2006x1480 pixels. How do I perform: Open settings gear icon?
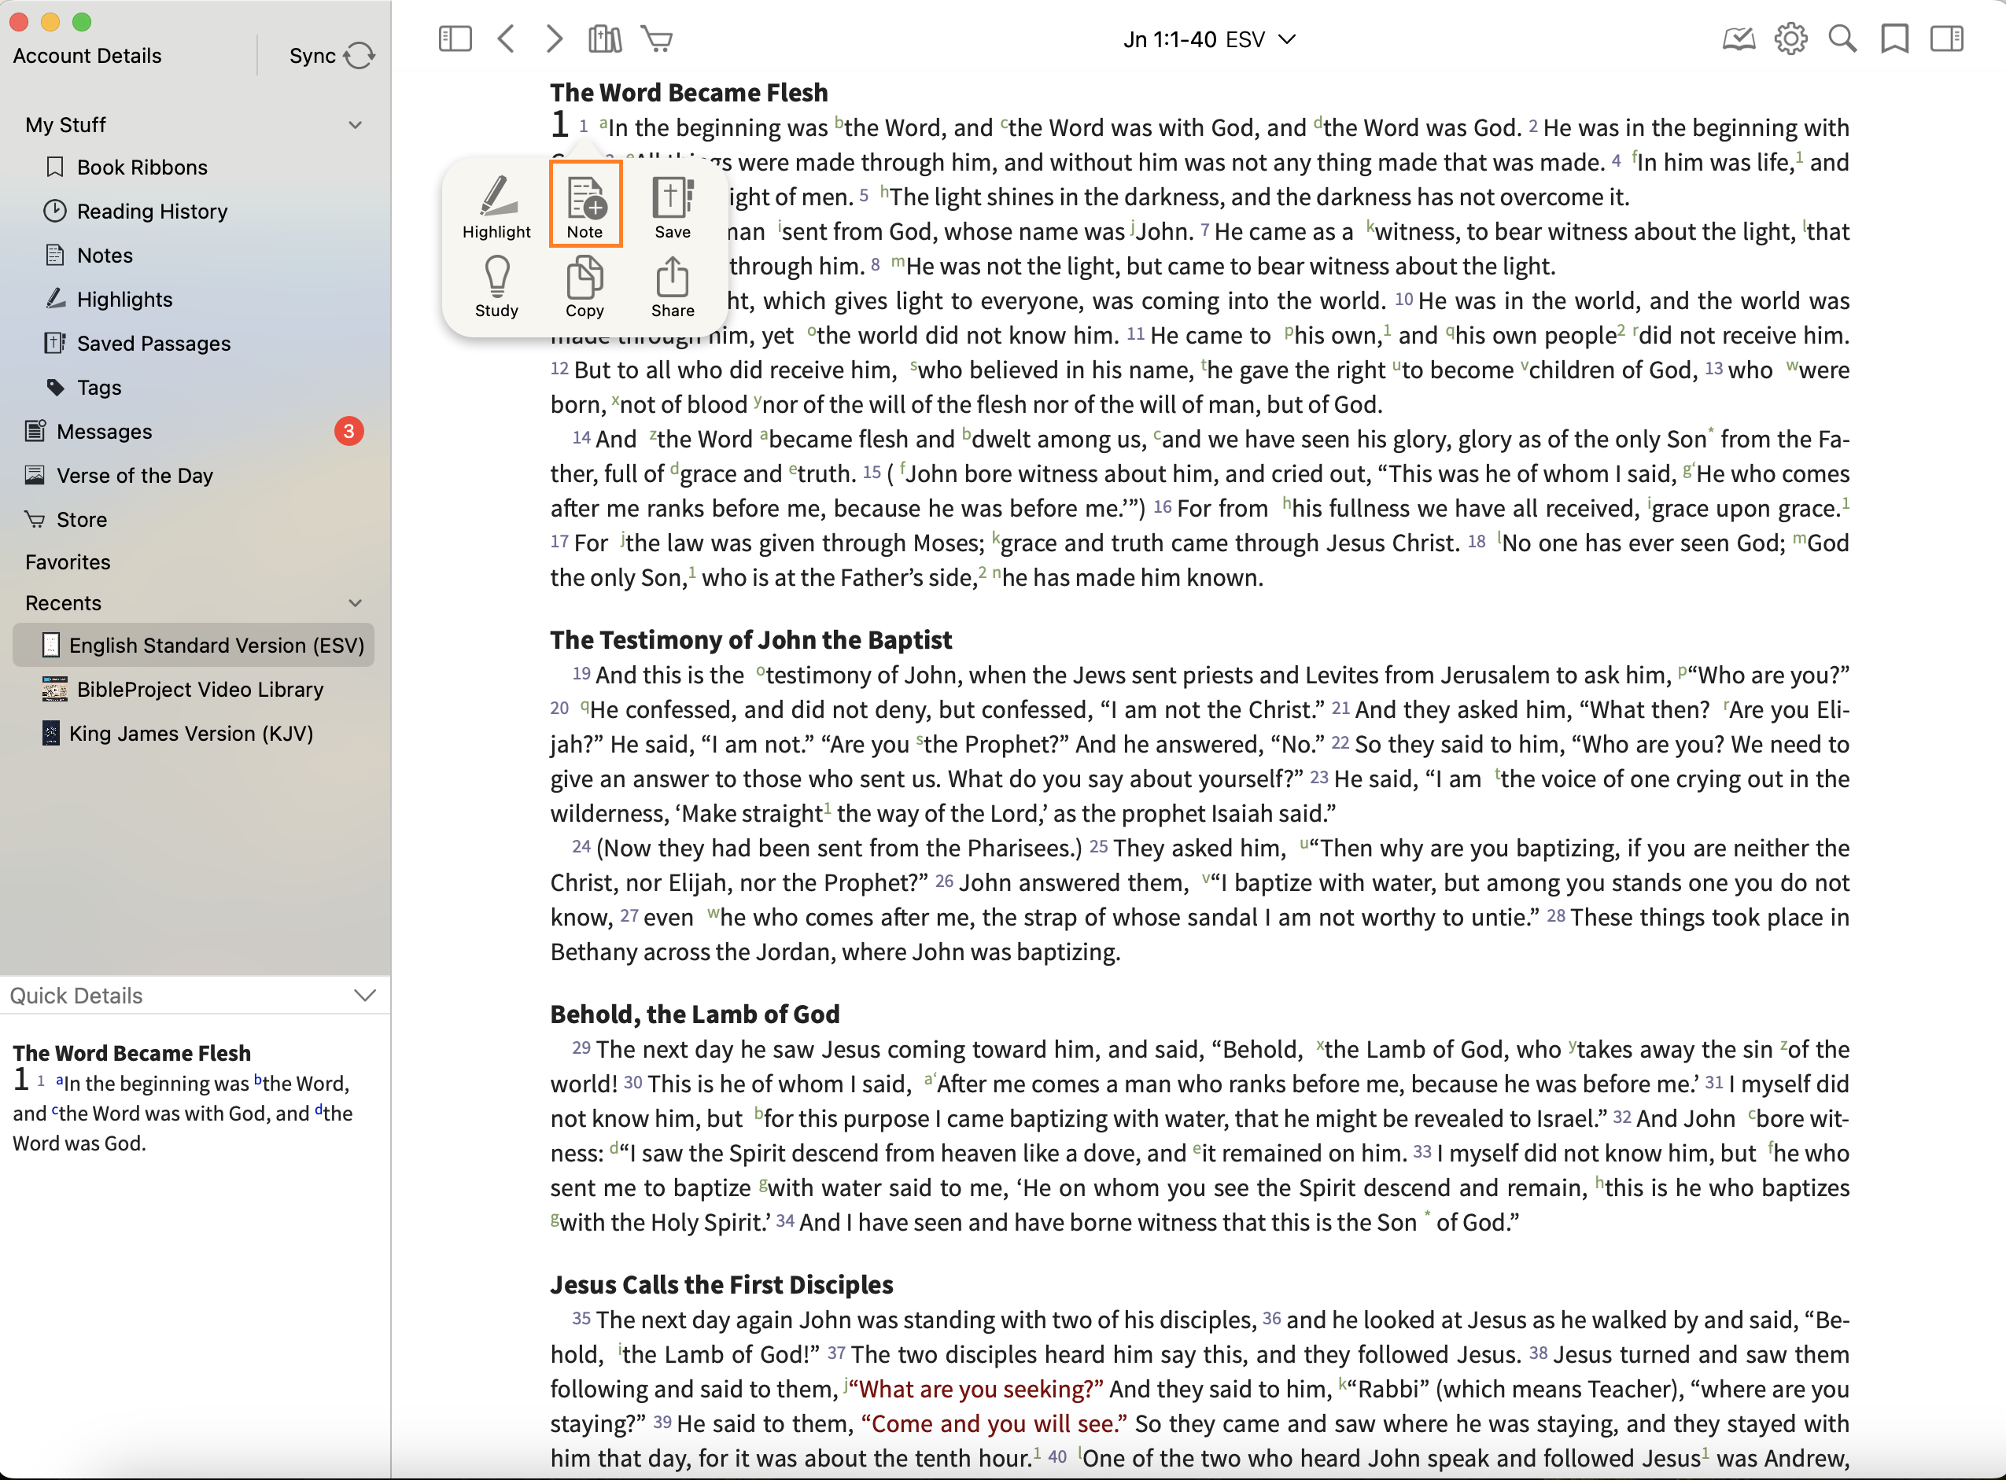(1790, 39)
